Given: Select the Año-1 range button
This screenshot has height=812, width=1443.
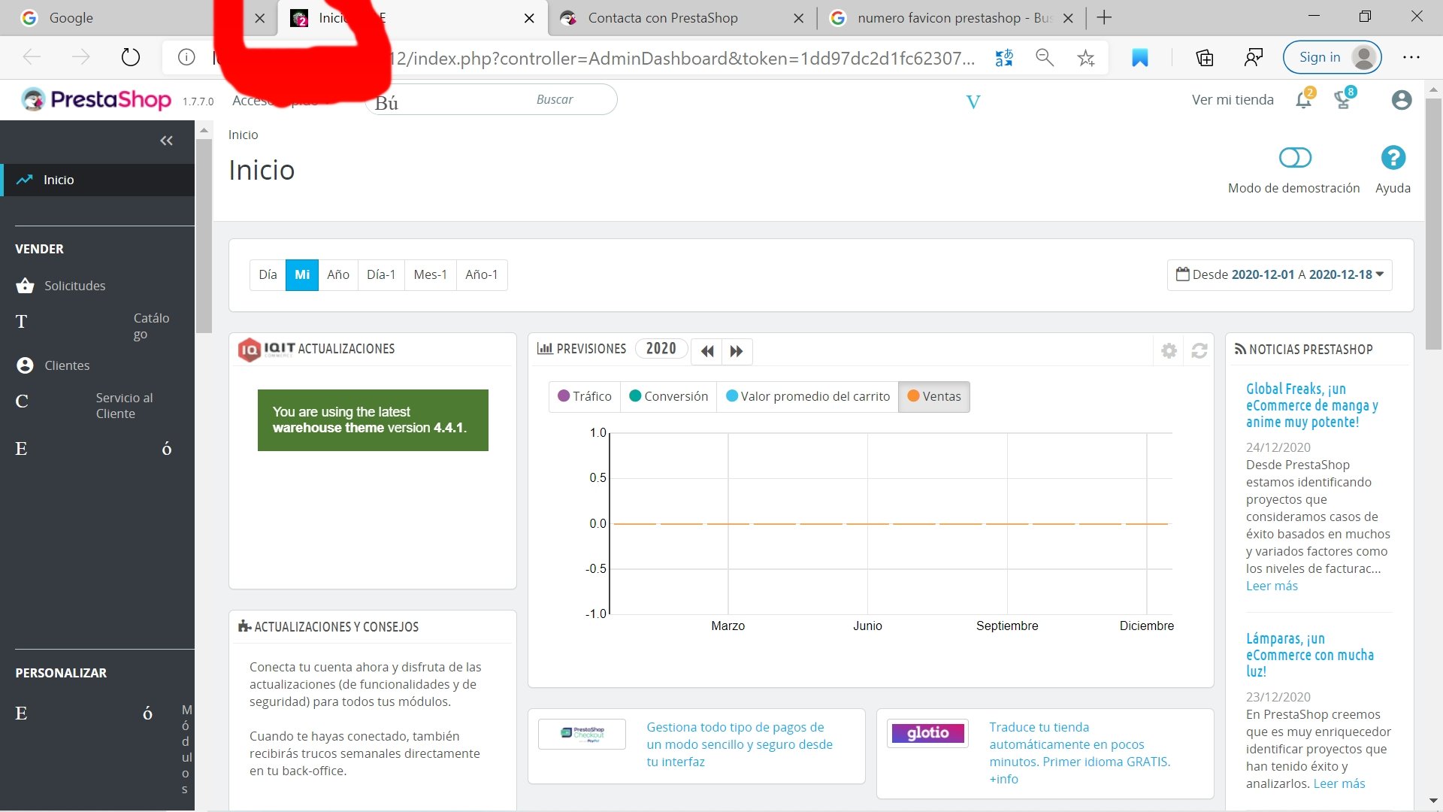Looking at the screenshot, I should pyautogui.click(x=482, y=274).
